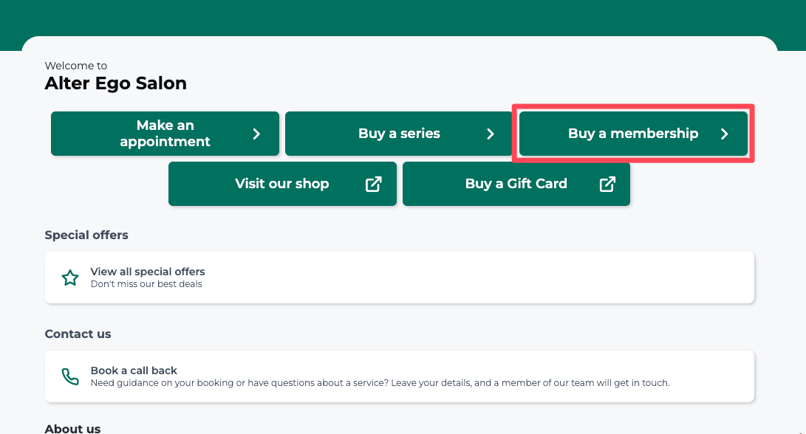This screenshot has height=434, width=806.
Task: Click chevron arrow on Make an appointment
Action: 256,134
